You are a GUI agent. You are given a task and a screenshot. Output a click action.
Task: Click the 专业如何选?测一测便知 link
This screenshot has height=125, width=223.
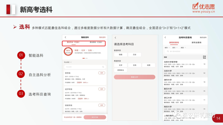(73, 117)
